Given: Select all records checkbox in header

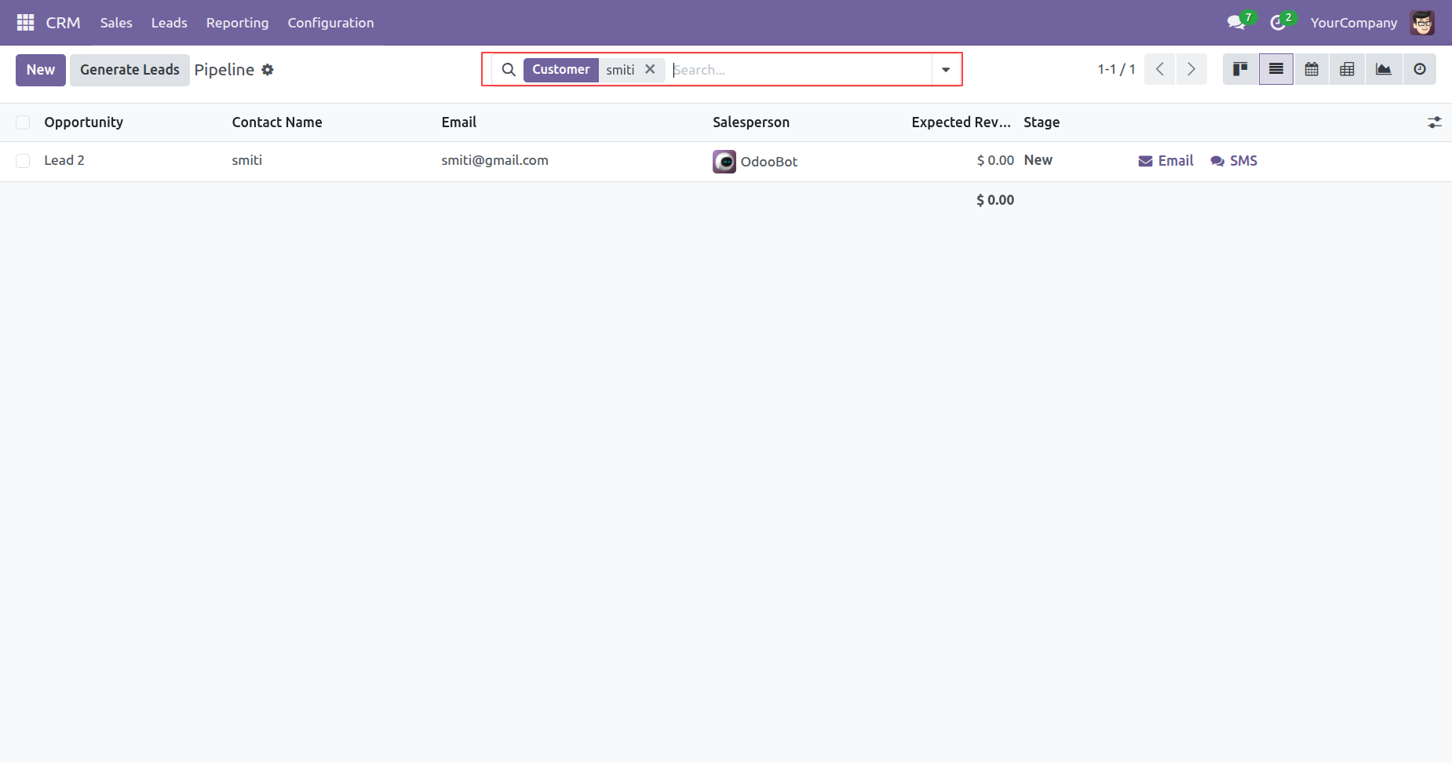Looking at the screenshot, I should [x=23, y=122].
